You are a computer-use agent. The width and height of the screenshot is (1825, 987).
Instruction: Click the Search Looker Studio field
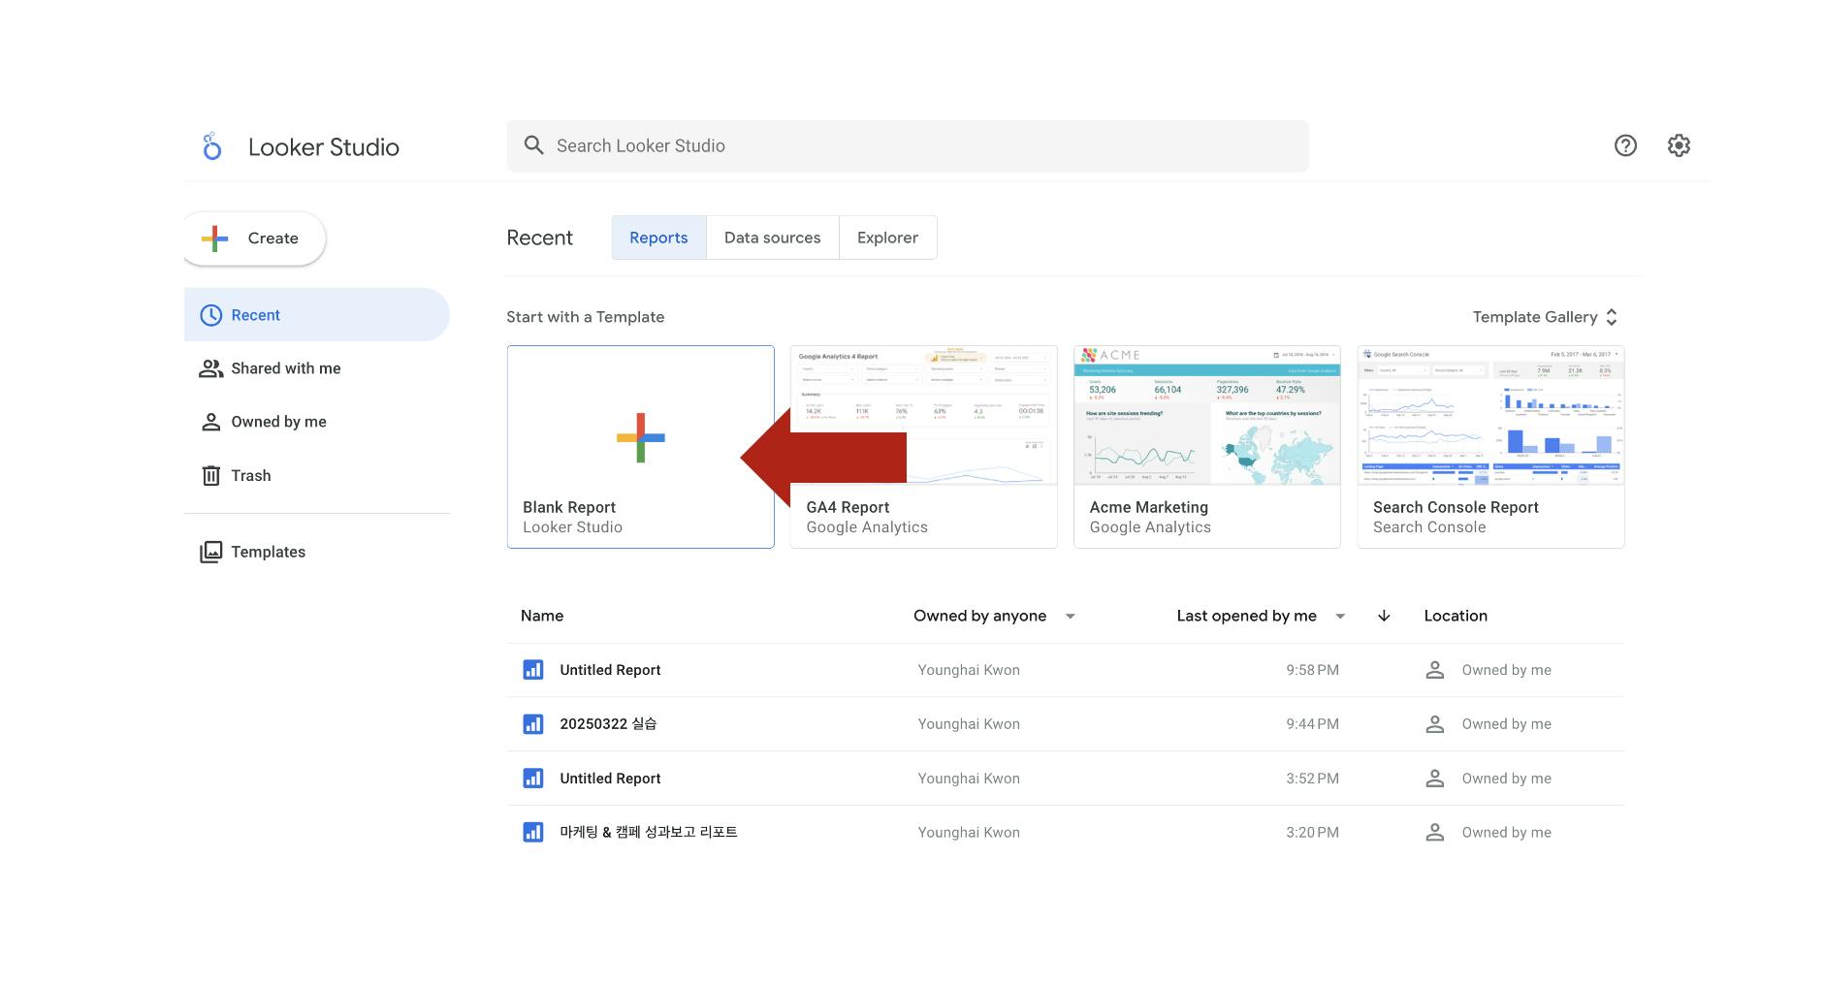[x=908, y=145]
